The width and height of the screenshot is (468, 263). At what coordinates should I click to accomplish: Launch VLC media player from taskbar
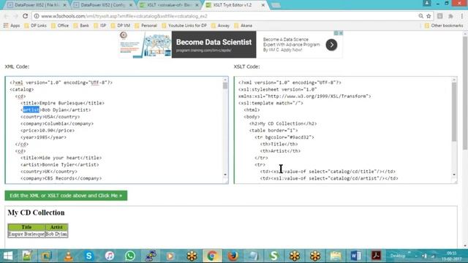(x=68, y=256)
